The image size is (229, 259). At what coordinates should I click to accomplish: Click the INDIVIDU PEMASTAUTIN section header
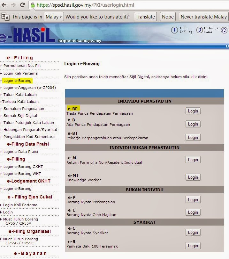click(x=145, y=101)
